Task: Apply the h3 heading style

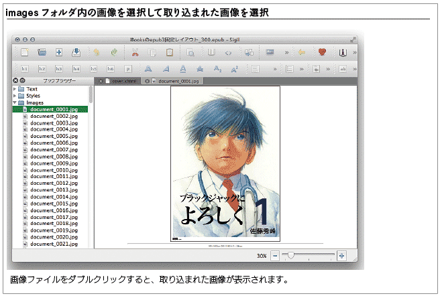Action: pyautogui.click(x=59, y=69)
